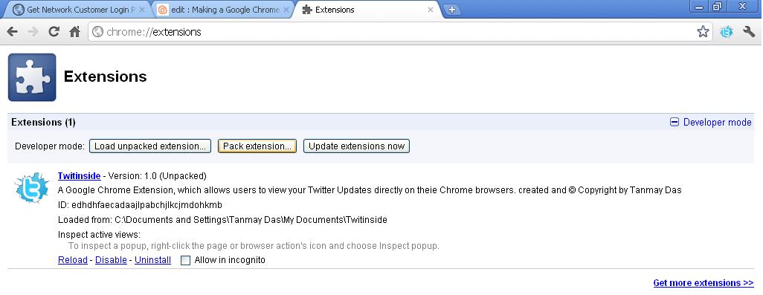Open the Twitinside extension link
This screenshot has width=763, height=295.
tap(80, 176)
